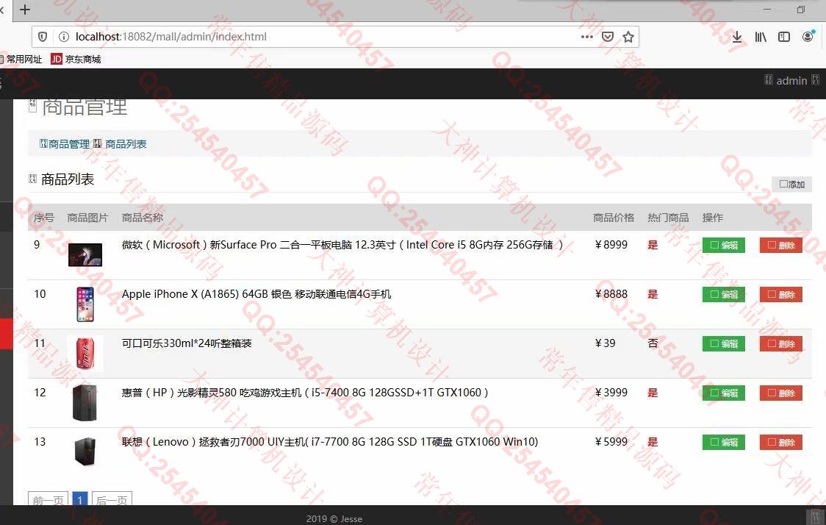Open page actions three-dot menu

pos(587,36)
